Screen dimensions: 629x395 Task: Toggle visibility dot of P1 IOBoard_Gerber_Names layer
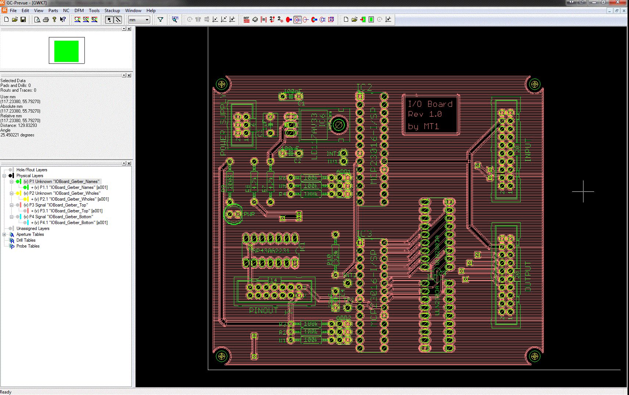point(17,182)
